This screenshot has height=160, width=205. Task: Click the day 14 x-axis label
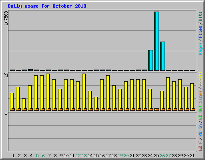(90, 156)
